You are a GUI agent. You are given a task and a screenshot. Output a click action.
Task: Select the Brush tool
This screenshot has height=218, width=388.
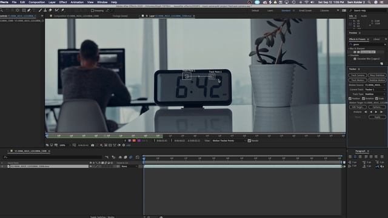(x=40, y=10)
